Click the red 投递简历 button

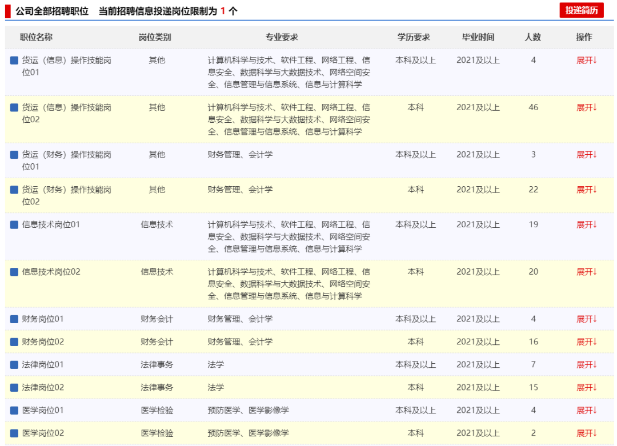[581, 10]
